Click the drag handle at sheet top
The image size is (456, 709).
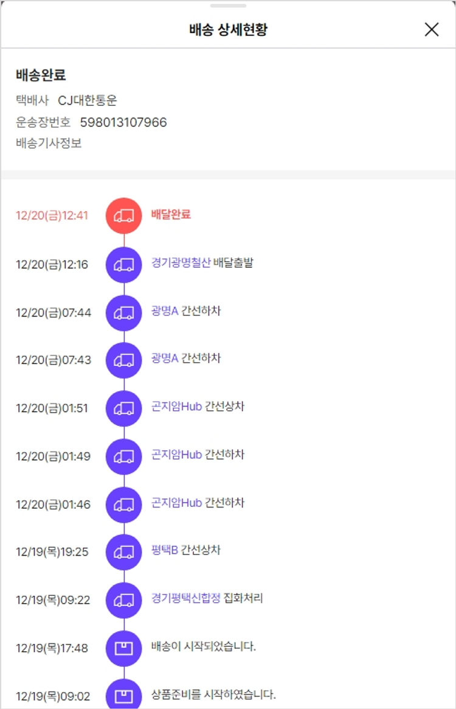pos(228,5)
